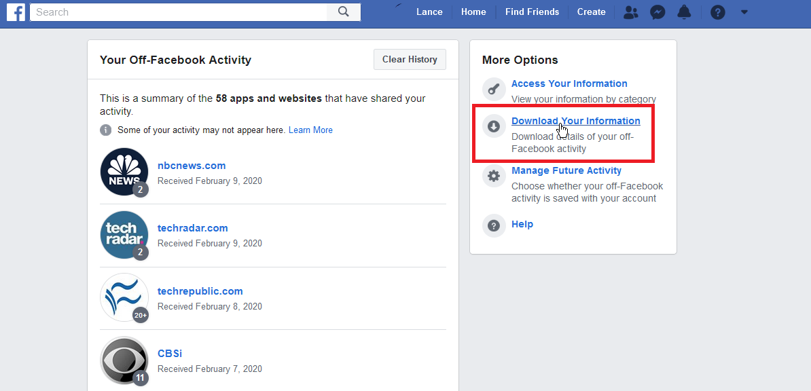Click the Facebook search input field
This screenshot has width=811, height=391.
[x=178, y=12]
